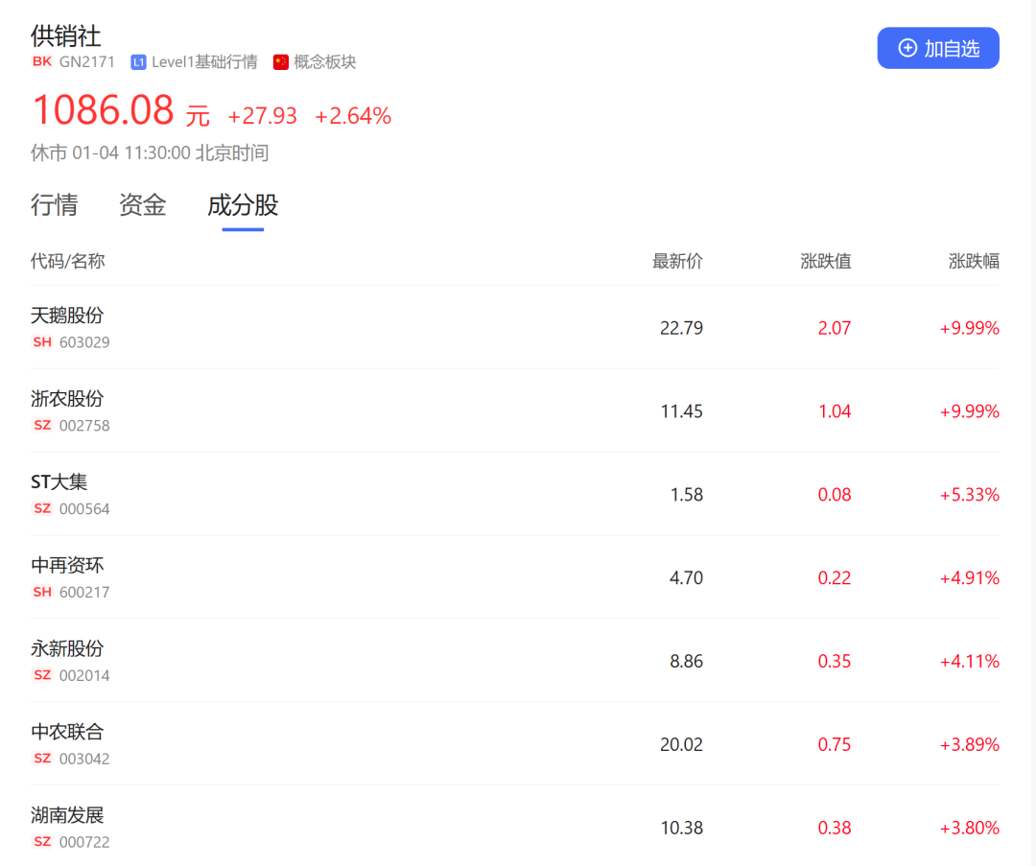Click the sector code GN2171
1036x866 pixels.
pyautogui.click(x=87, y=62)
